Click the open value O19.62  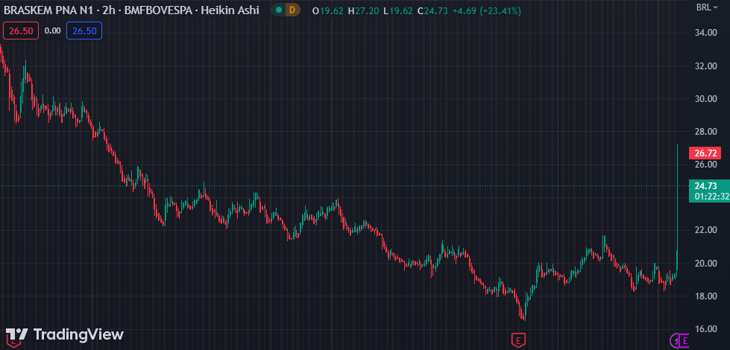coord(329,10)
